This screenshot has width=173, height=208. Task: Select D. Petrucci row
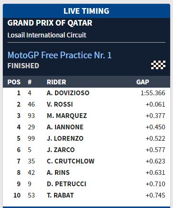pyautogui.click(x=86, y=184)
